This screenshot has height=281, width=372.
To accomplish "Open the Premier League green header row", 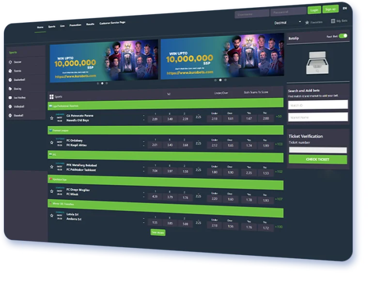I will click(165, 130).
